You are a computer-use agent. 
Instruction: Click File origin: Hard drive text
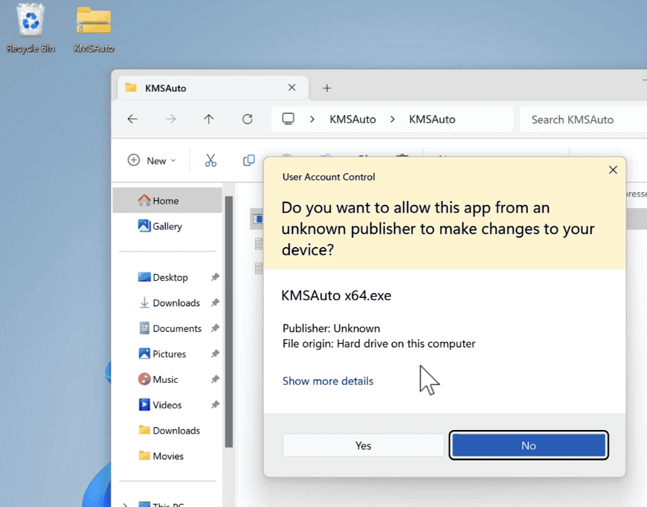378,343
